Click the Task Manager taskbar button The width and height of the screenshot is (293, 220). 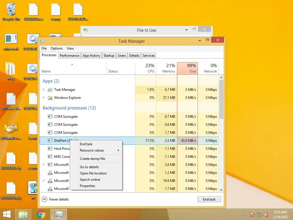[x=58, y=214]
